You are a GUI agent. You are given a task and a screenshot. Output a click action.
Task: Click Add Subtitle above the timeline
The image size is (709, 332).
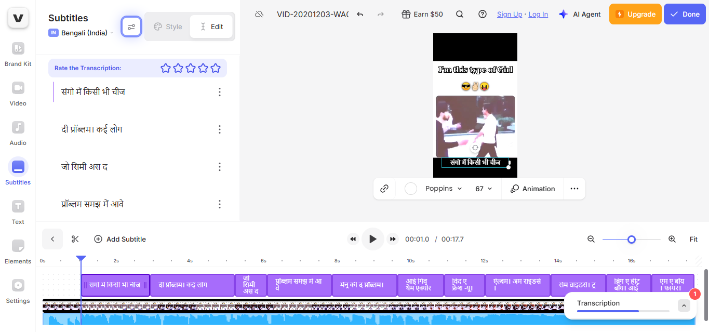pyautogui.click(x=120, y=239)
